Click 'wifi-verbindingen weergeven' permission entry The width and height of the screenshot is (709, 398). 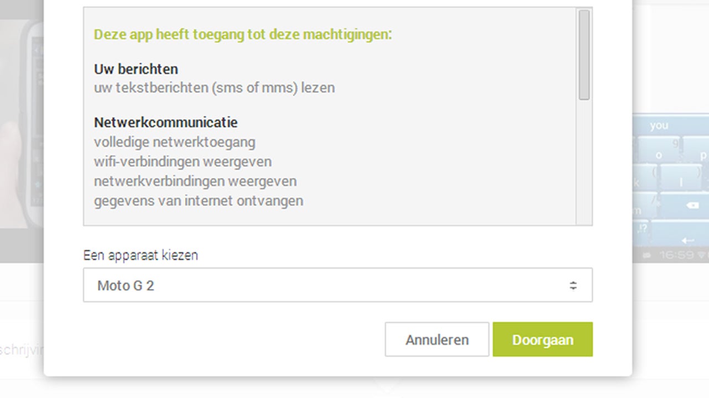pyautogui.click(x=182, y=162)
